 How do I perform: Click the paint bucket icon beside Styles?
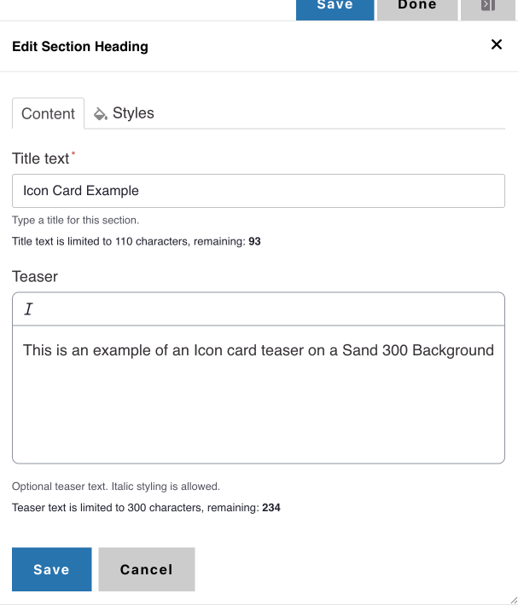tap(101, 113)
